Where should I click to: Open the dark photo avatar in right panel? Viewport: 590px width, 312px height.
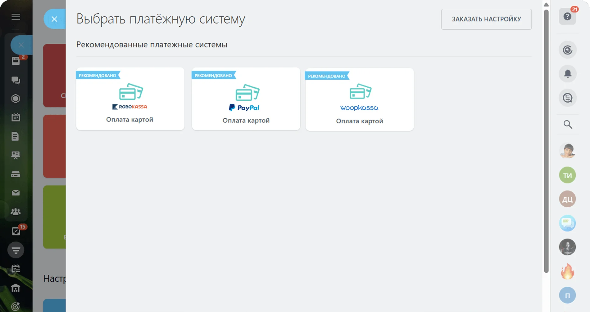pos(568,247)
